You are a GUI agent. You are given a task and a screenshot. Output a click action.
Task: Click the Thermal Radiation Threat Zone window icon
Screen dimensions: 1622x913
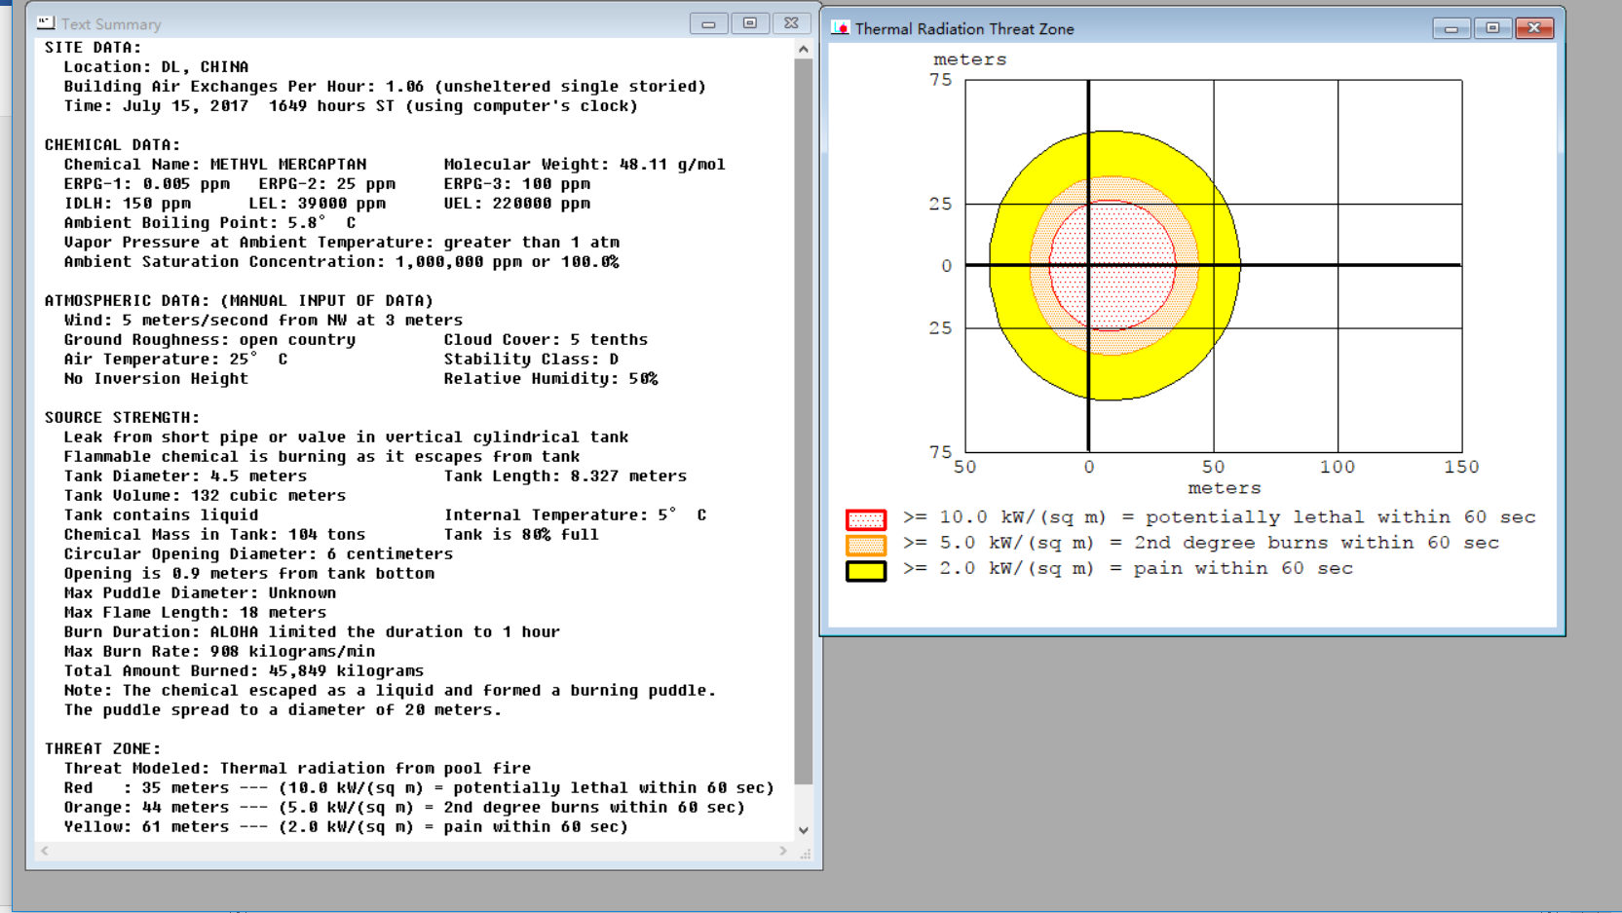840,28
